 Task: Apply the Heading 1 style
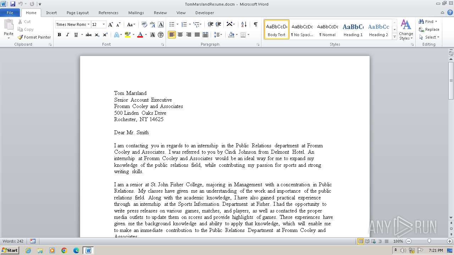[353, 29]
